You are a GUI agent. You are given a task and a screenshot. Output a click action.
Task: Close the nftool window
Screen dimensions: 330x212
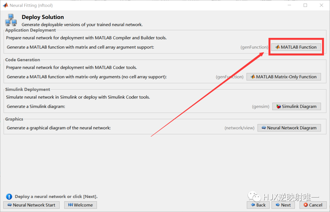click(x=321, y=5)
